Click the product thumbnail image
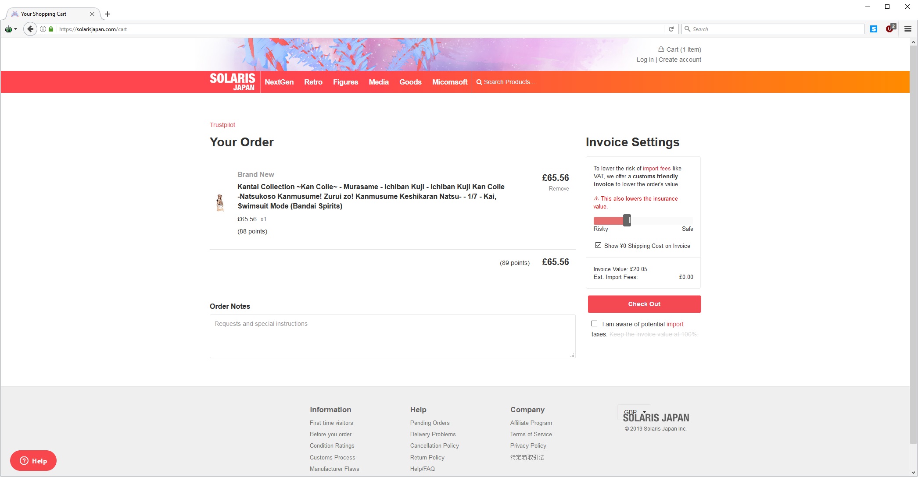Viewport: 918px width, 477px height. 220,203
